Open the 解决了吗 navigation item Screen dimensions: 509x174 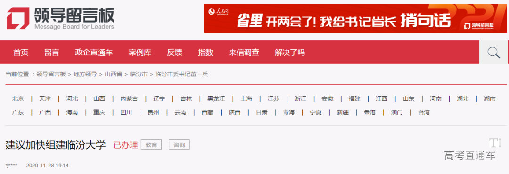[290, 53]
